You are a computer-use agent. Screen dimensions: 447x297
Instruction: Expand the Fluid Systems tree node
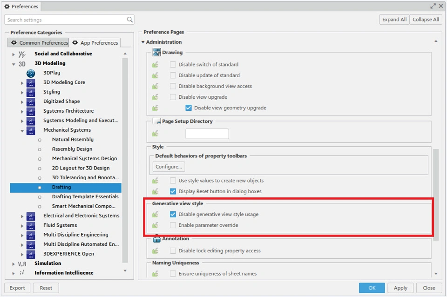pyautogui.click(x=22, y=225)
